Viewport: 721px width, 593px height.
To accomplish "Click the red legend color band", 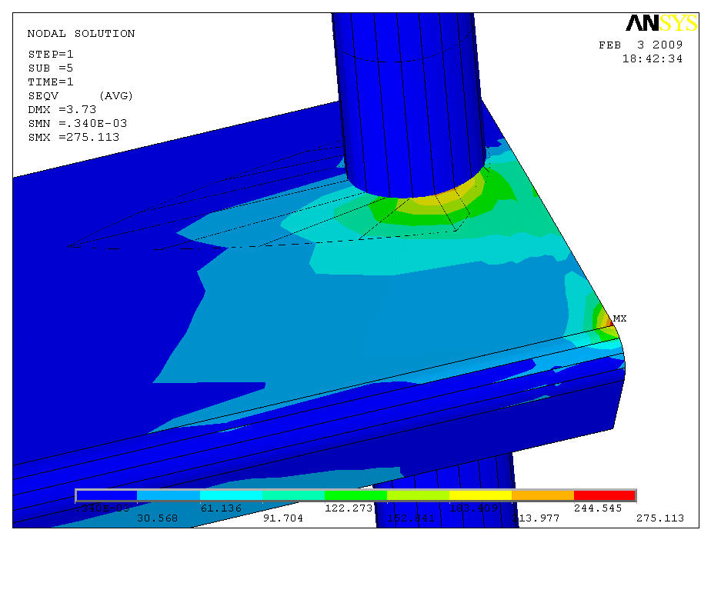I will [x=605, y=495].
